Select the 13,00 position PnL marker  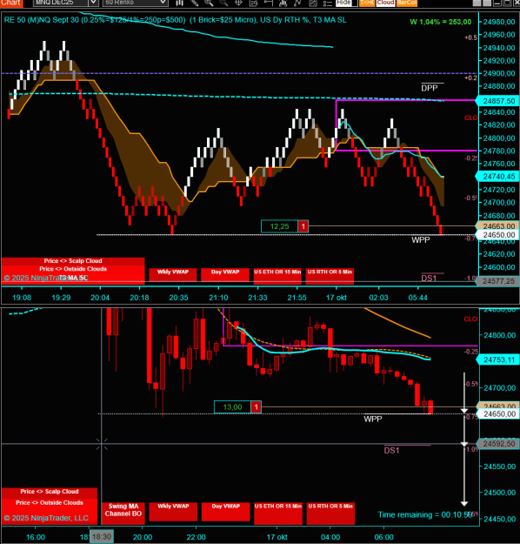(232, 407)
